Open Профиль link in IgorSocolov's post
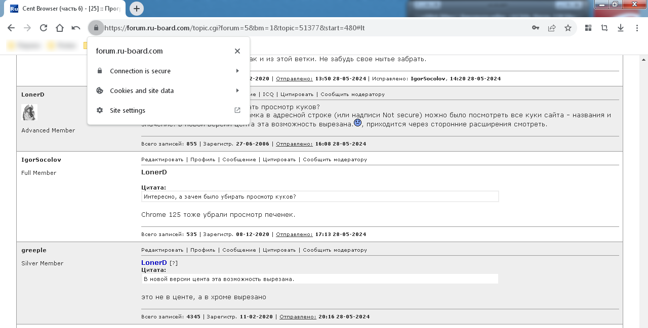The width and height of the screenshot is (648, 328). (x=202, y=159)
